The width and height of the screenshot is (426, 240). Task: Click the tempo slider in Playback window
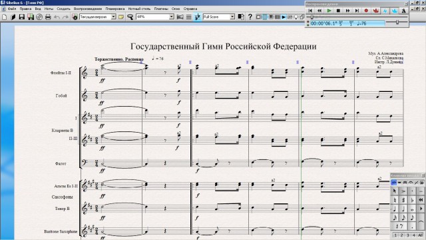[397, 22]
